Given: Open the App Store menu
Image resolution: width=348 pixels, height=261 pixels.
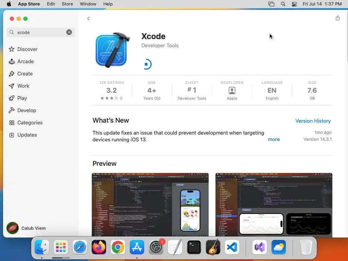Looking at the screenshot, I should click(x=29, y=4).
